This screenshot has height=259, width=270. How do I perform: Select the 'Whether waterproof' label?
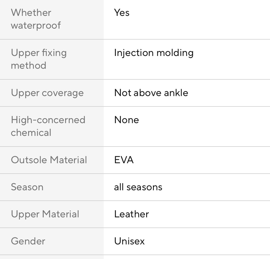pos(36,19)
